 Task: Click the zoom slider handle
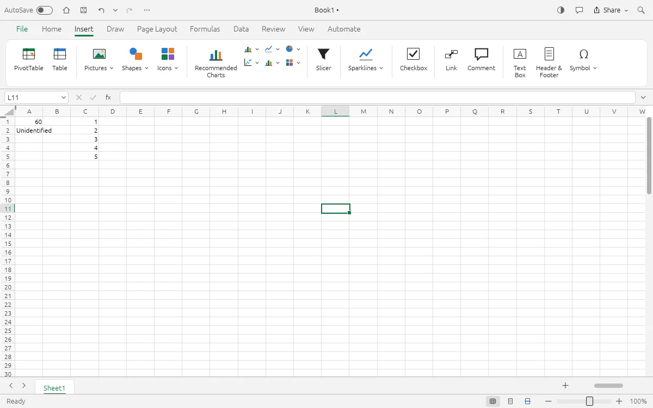click(x=589, y=401)
